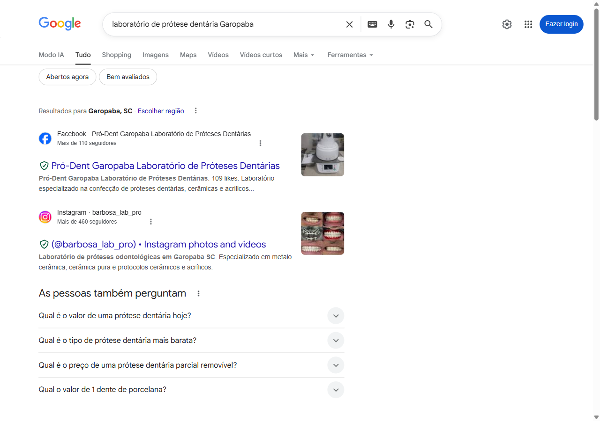The height and width of the screenshot is (421, 600).
Task: Start voice search with microphone icon
Action: pos(391,24)
